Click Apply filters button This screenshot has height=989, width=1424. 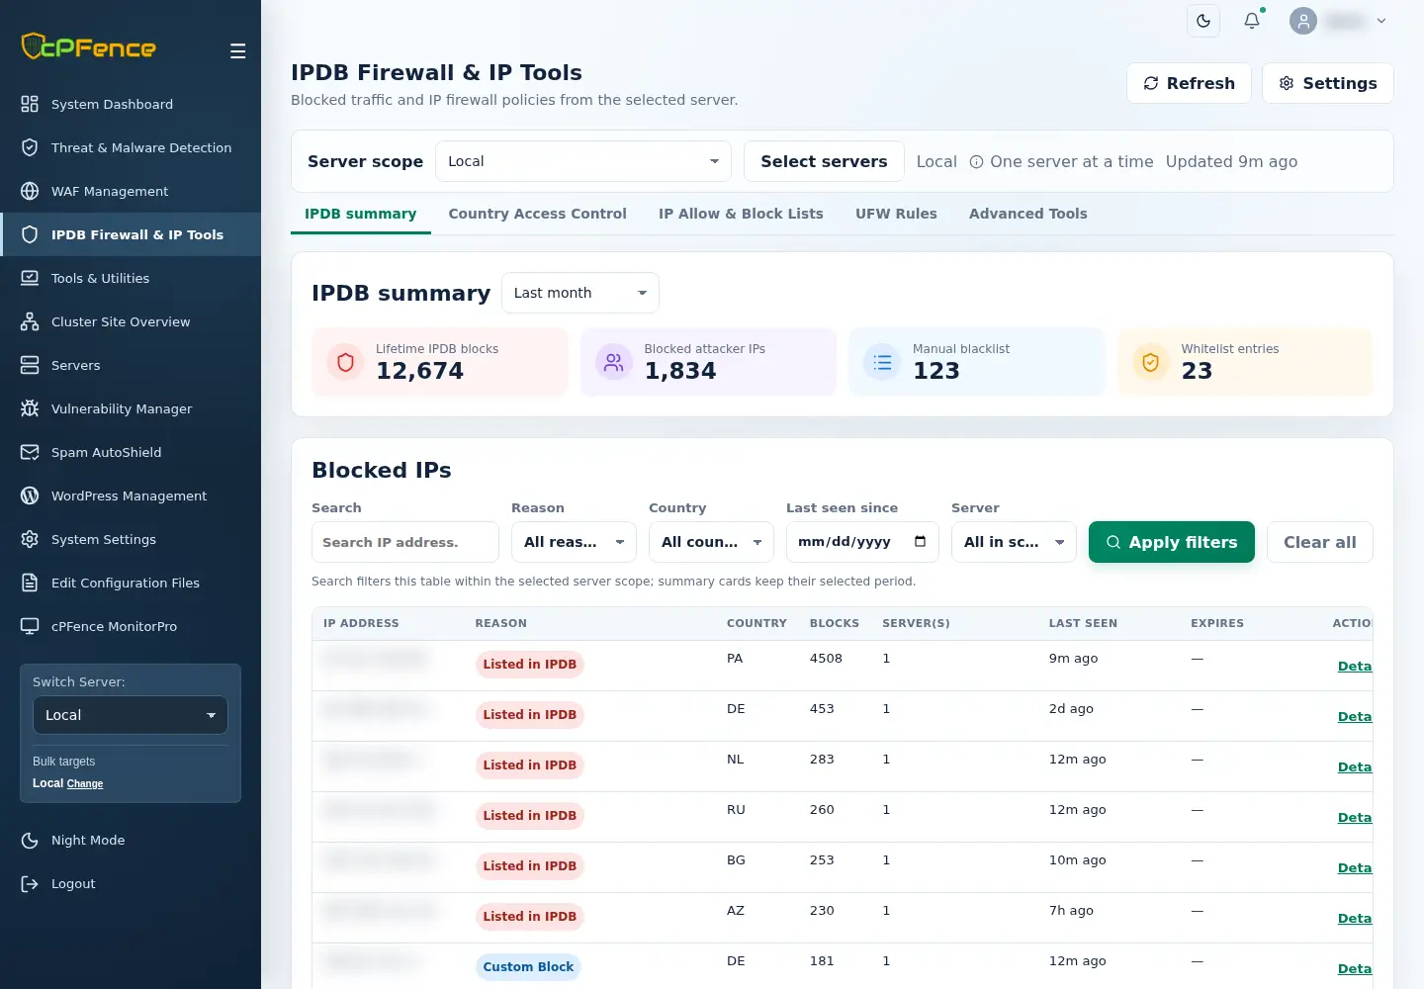(x=1172, y=542)
